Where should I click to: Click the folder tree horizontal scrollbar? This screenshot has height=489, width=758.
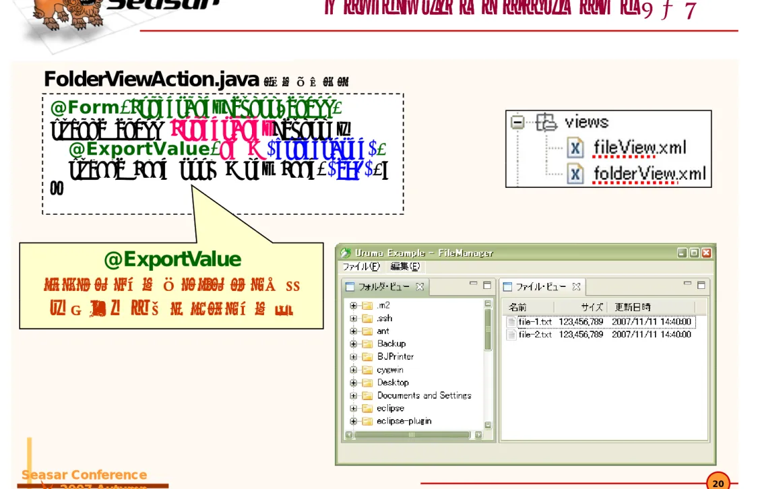pos(412,435)
